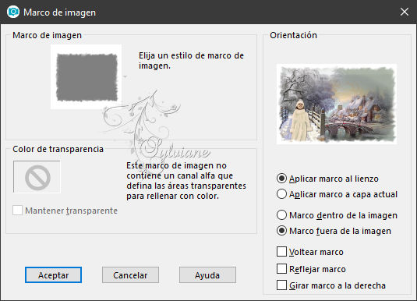
Task: Enable Girar marco a la derecha
Action: tap(281, 285)
